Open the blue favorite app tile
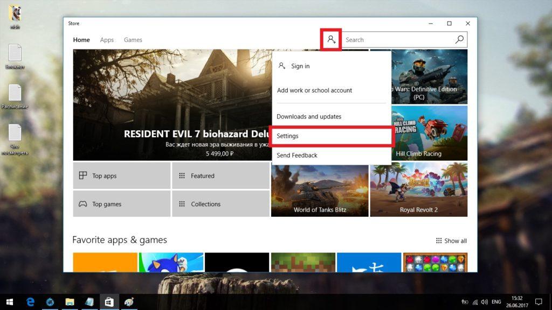552x310 pixels. point(369,262)
